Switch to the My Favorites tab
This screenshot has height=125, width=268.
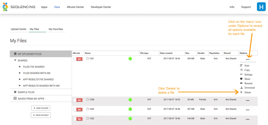[x=56, y=29]
